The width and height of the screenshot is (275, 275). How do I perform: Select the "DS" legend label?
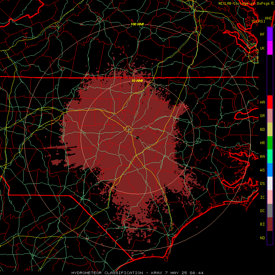point(262,183)
